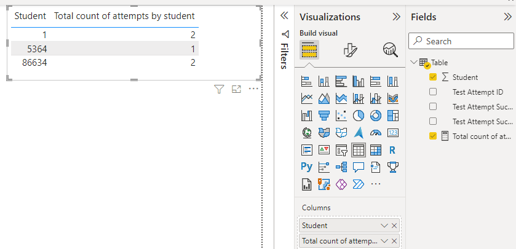The image size is (516, 249).
Task: Select the KPI visual
Action: click(324, 150)
